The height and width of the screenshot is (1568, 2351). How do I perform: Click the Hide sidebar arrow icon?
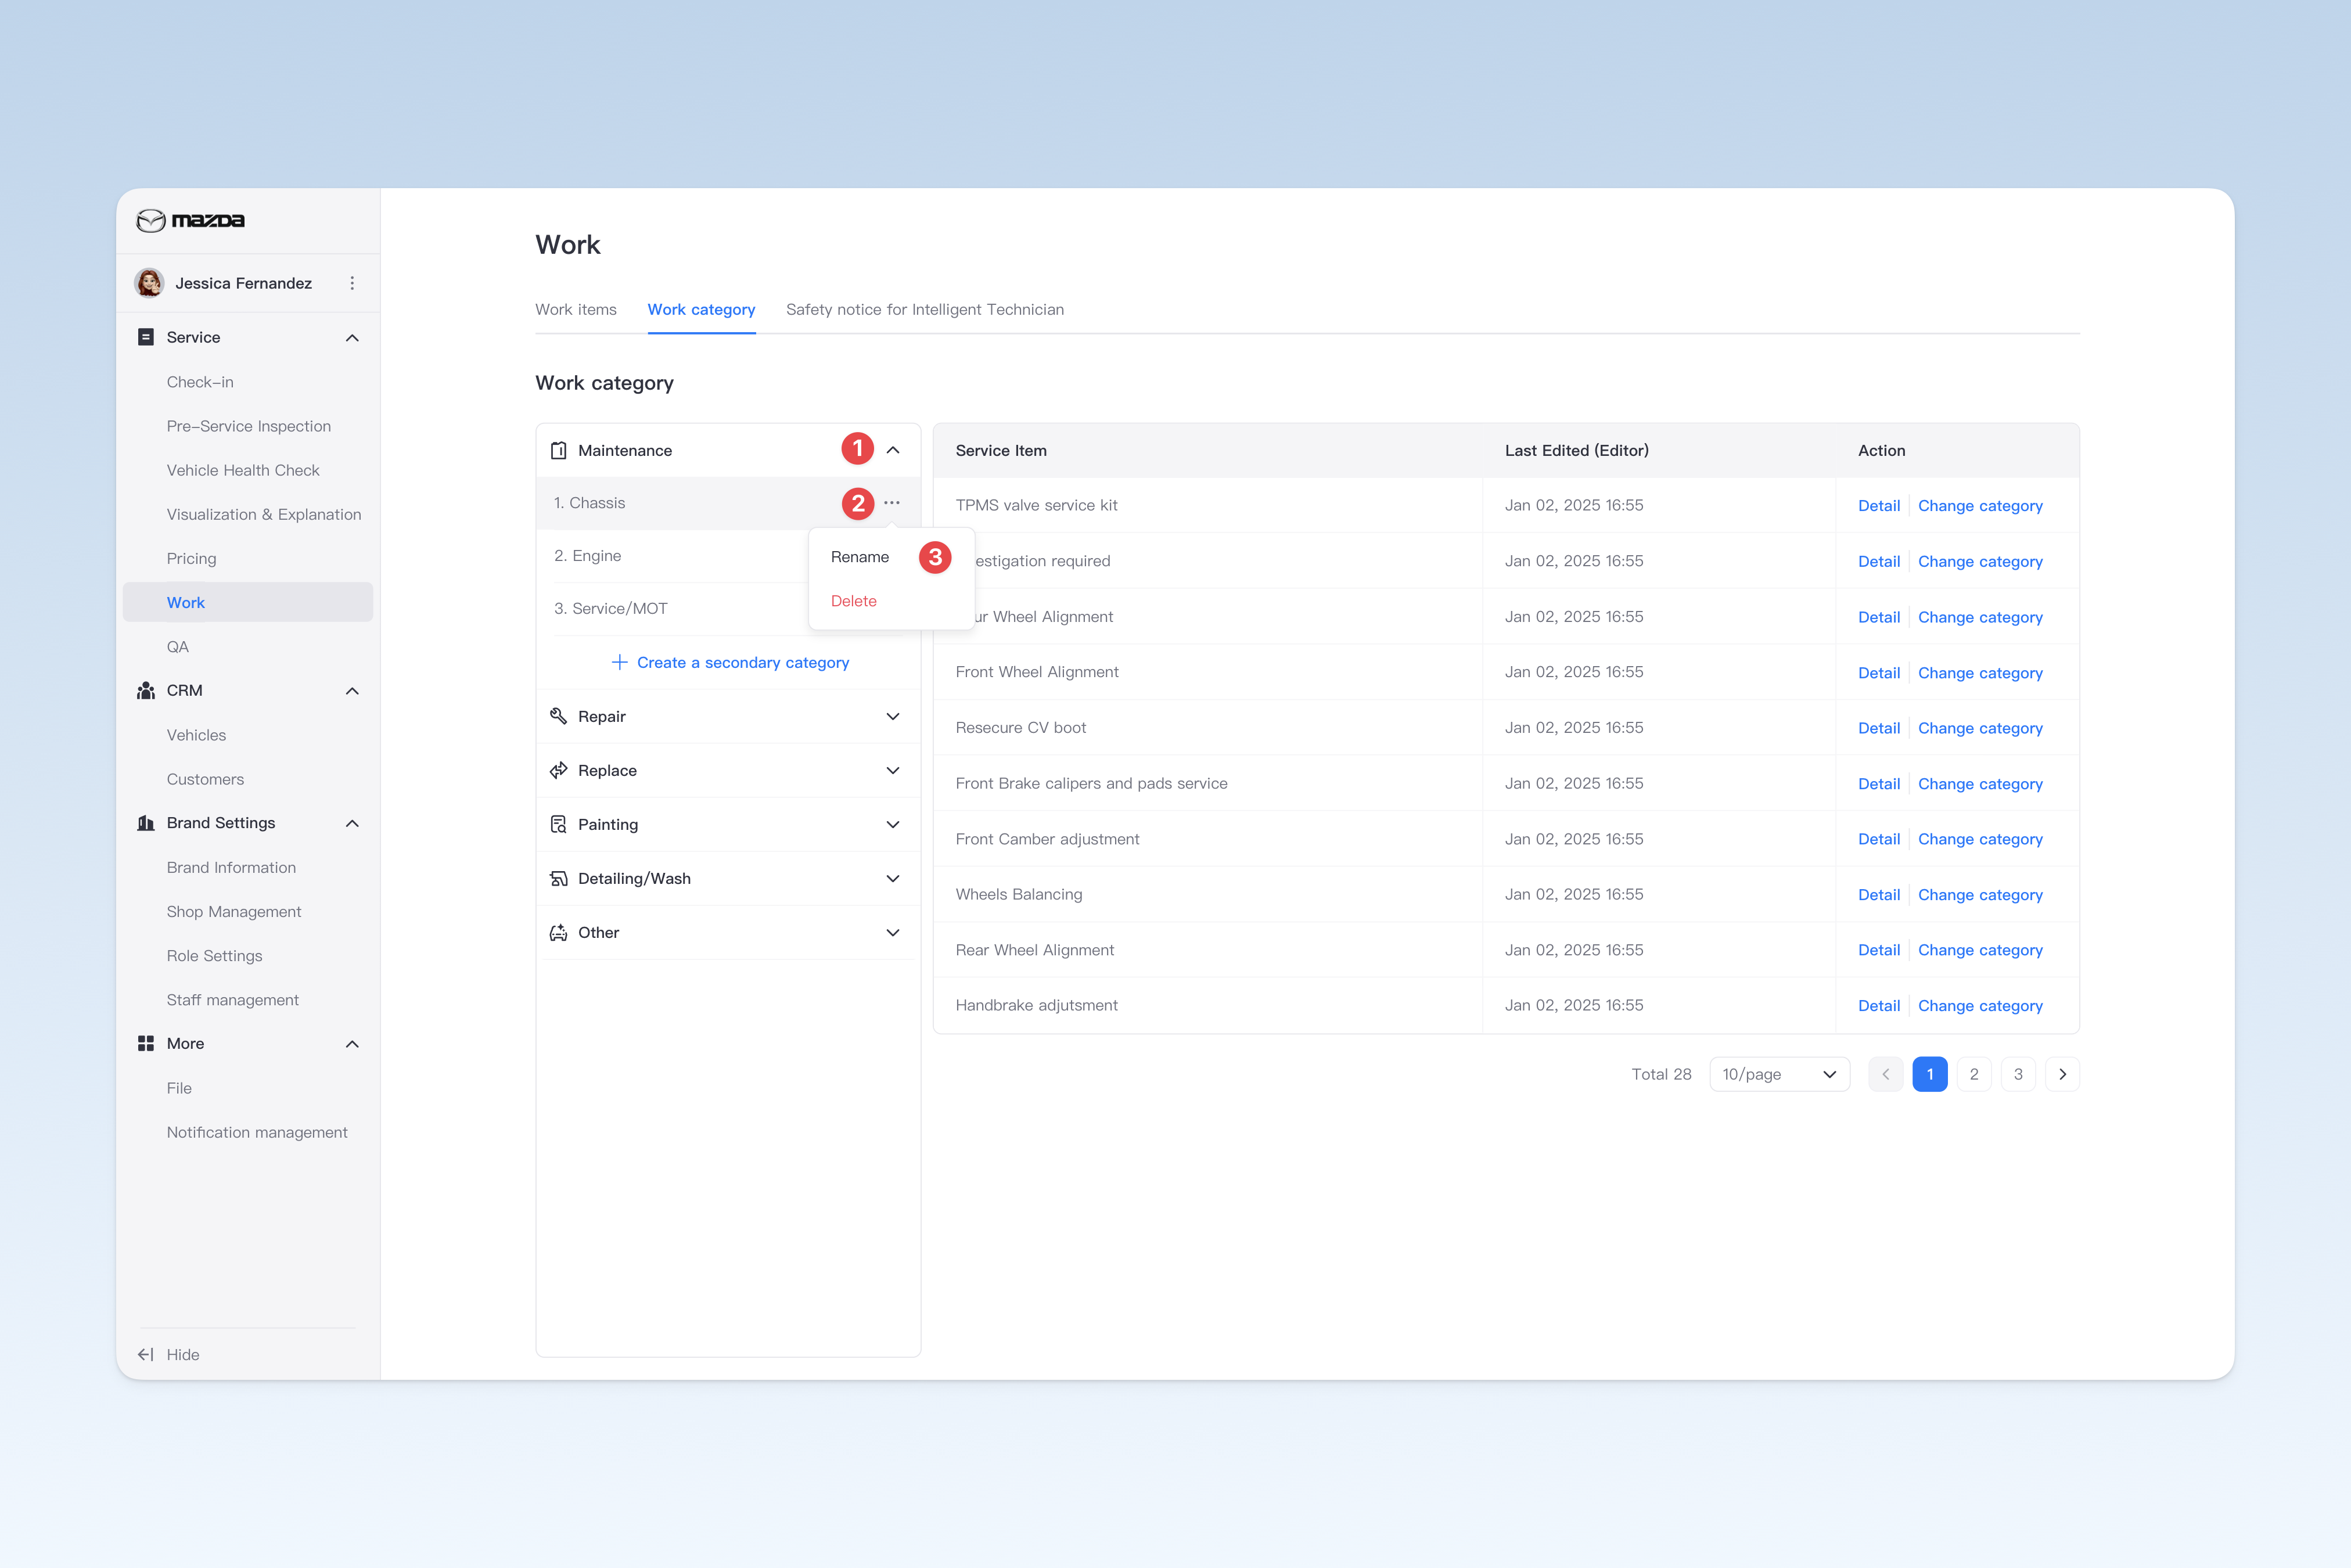pos(146,1354)
